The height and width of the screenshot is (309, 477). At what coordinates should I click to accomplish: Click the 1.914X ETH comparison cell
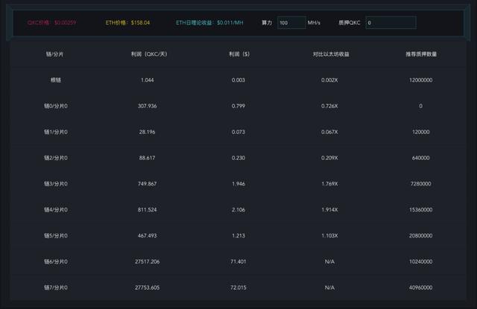[329, 210]
